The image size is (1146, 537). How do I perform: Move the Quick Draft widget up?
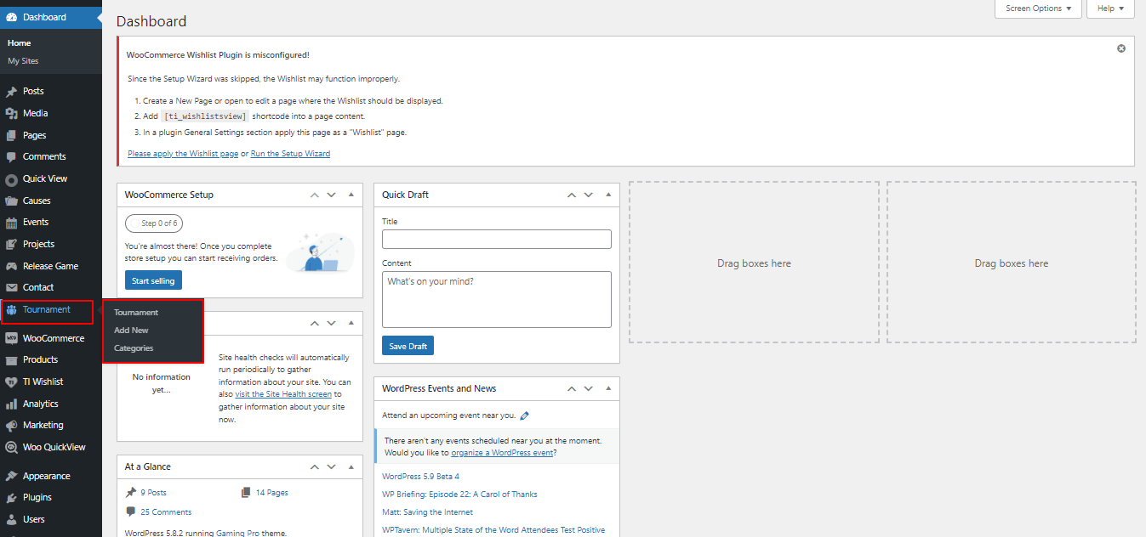pos(572,195)
